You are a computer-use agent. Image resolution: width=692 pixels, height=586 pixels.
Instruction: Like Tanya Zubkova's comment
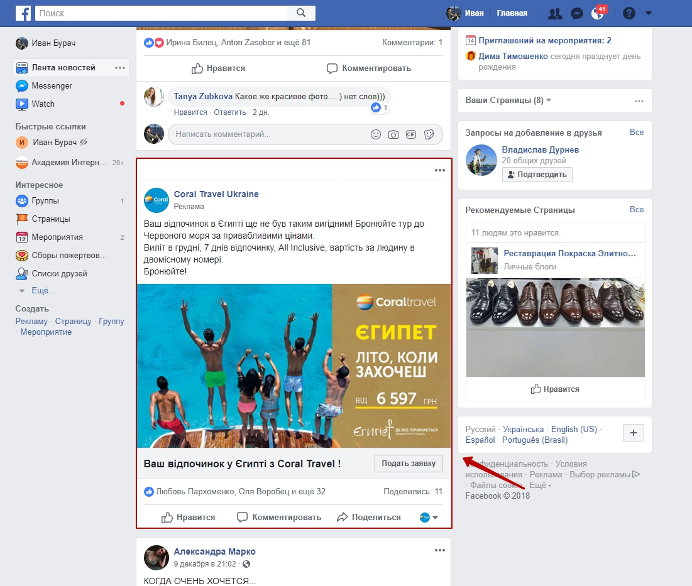tap(190, 112)
